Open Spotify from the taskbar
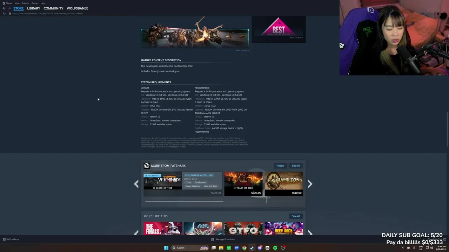The width and height of the screenshot is (449, 252). coord(275,248)
